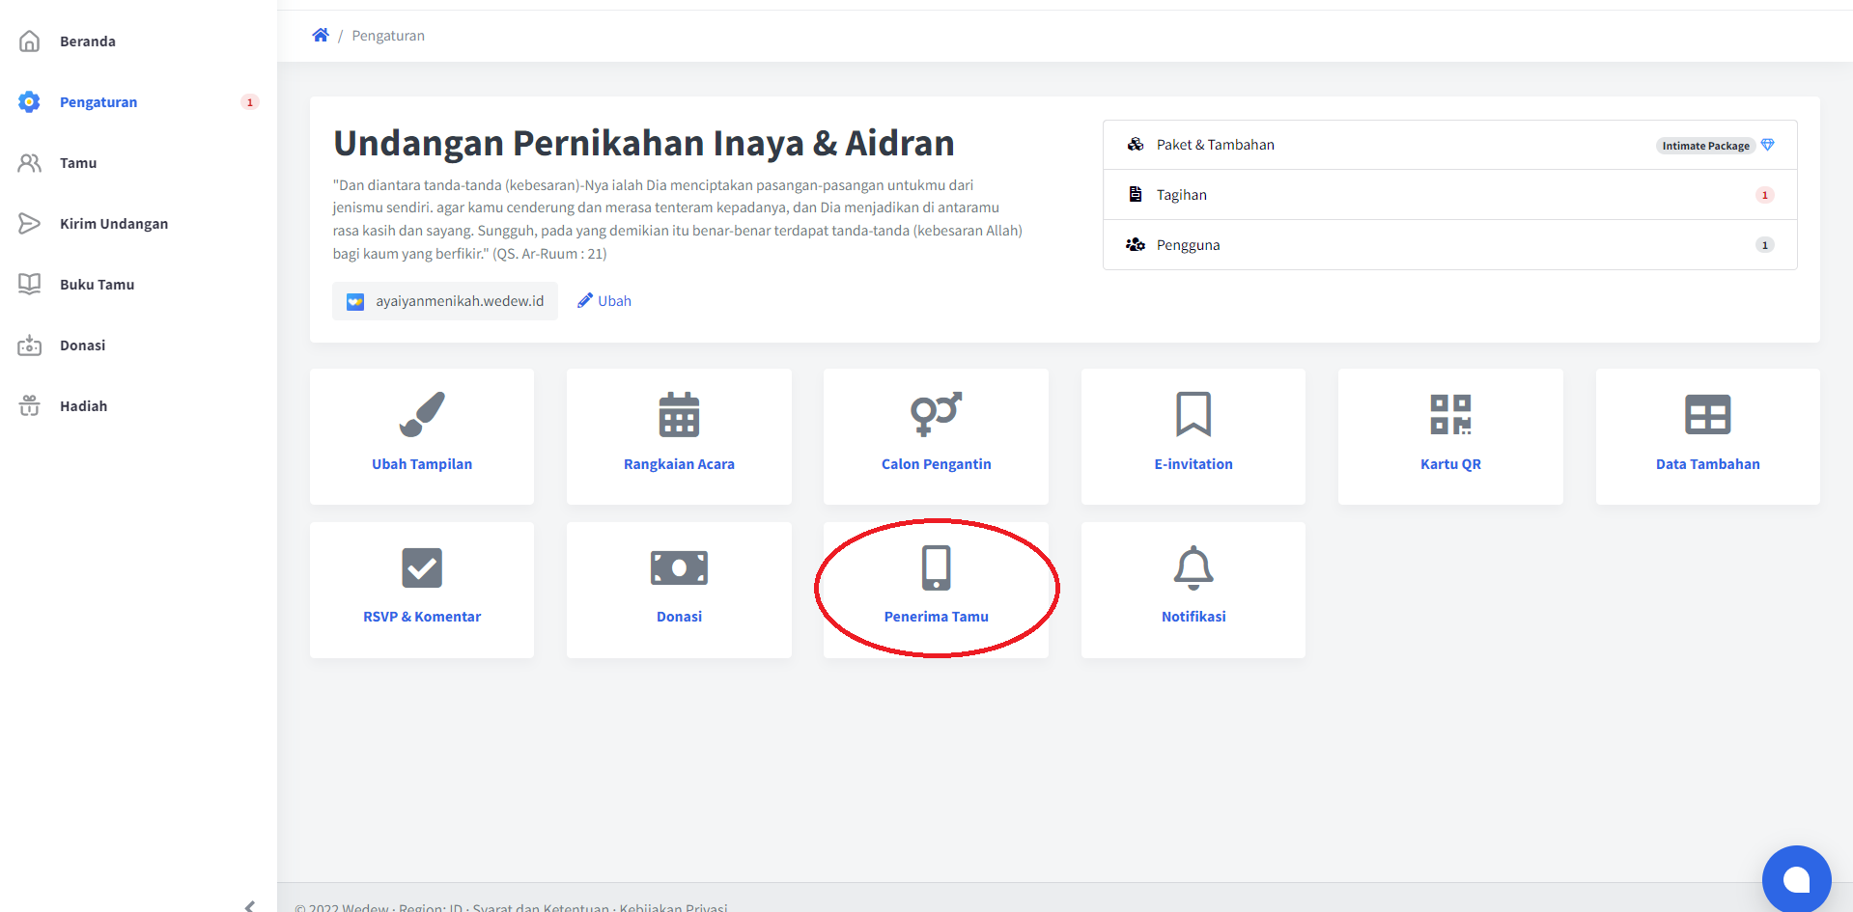Click the Rangkaian Acara label
The height and width of the screenshot is (912, 1853).
click(x=679, y=463)
